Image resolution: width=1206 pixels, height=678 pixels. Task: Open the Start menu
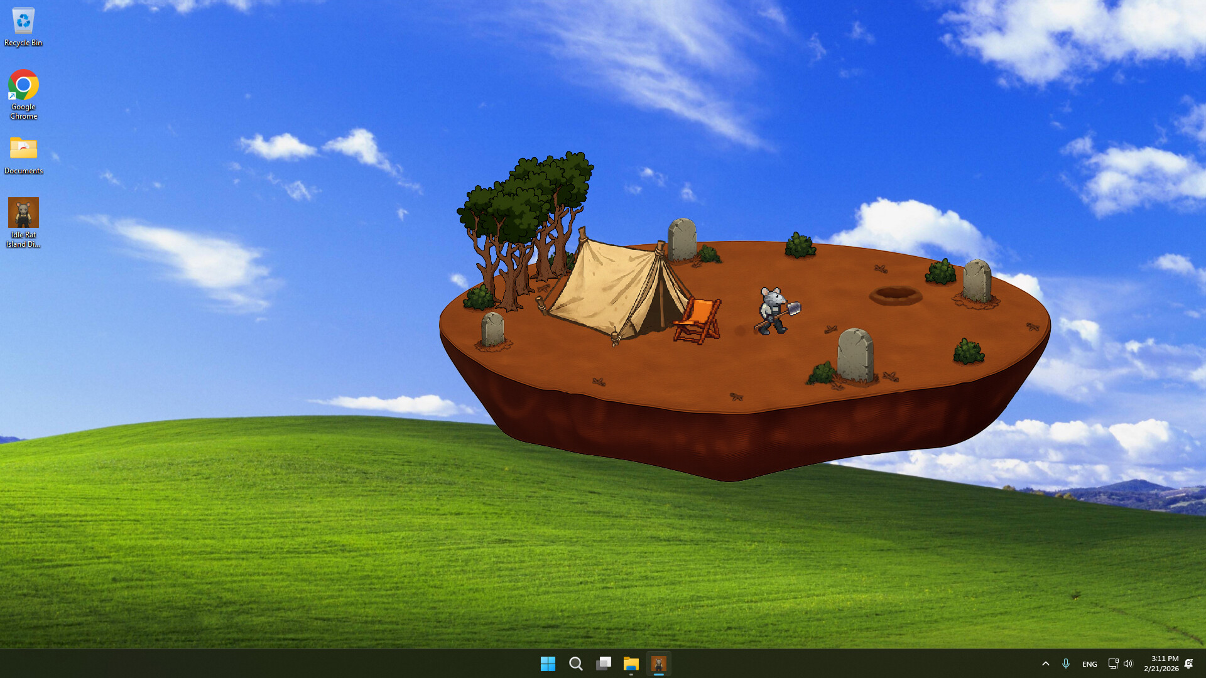[548, 664]
